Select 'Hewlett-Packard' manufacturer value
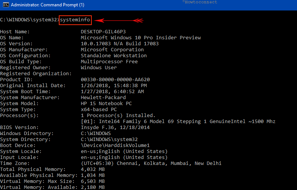297x190 pixels. pyautogui.click(x=103, y=98)
